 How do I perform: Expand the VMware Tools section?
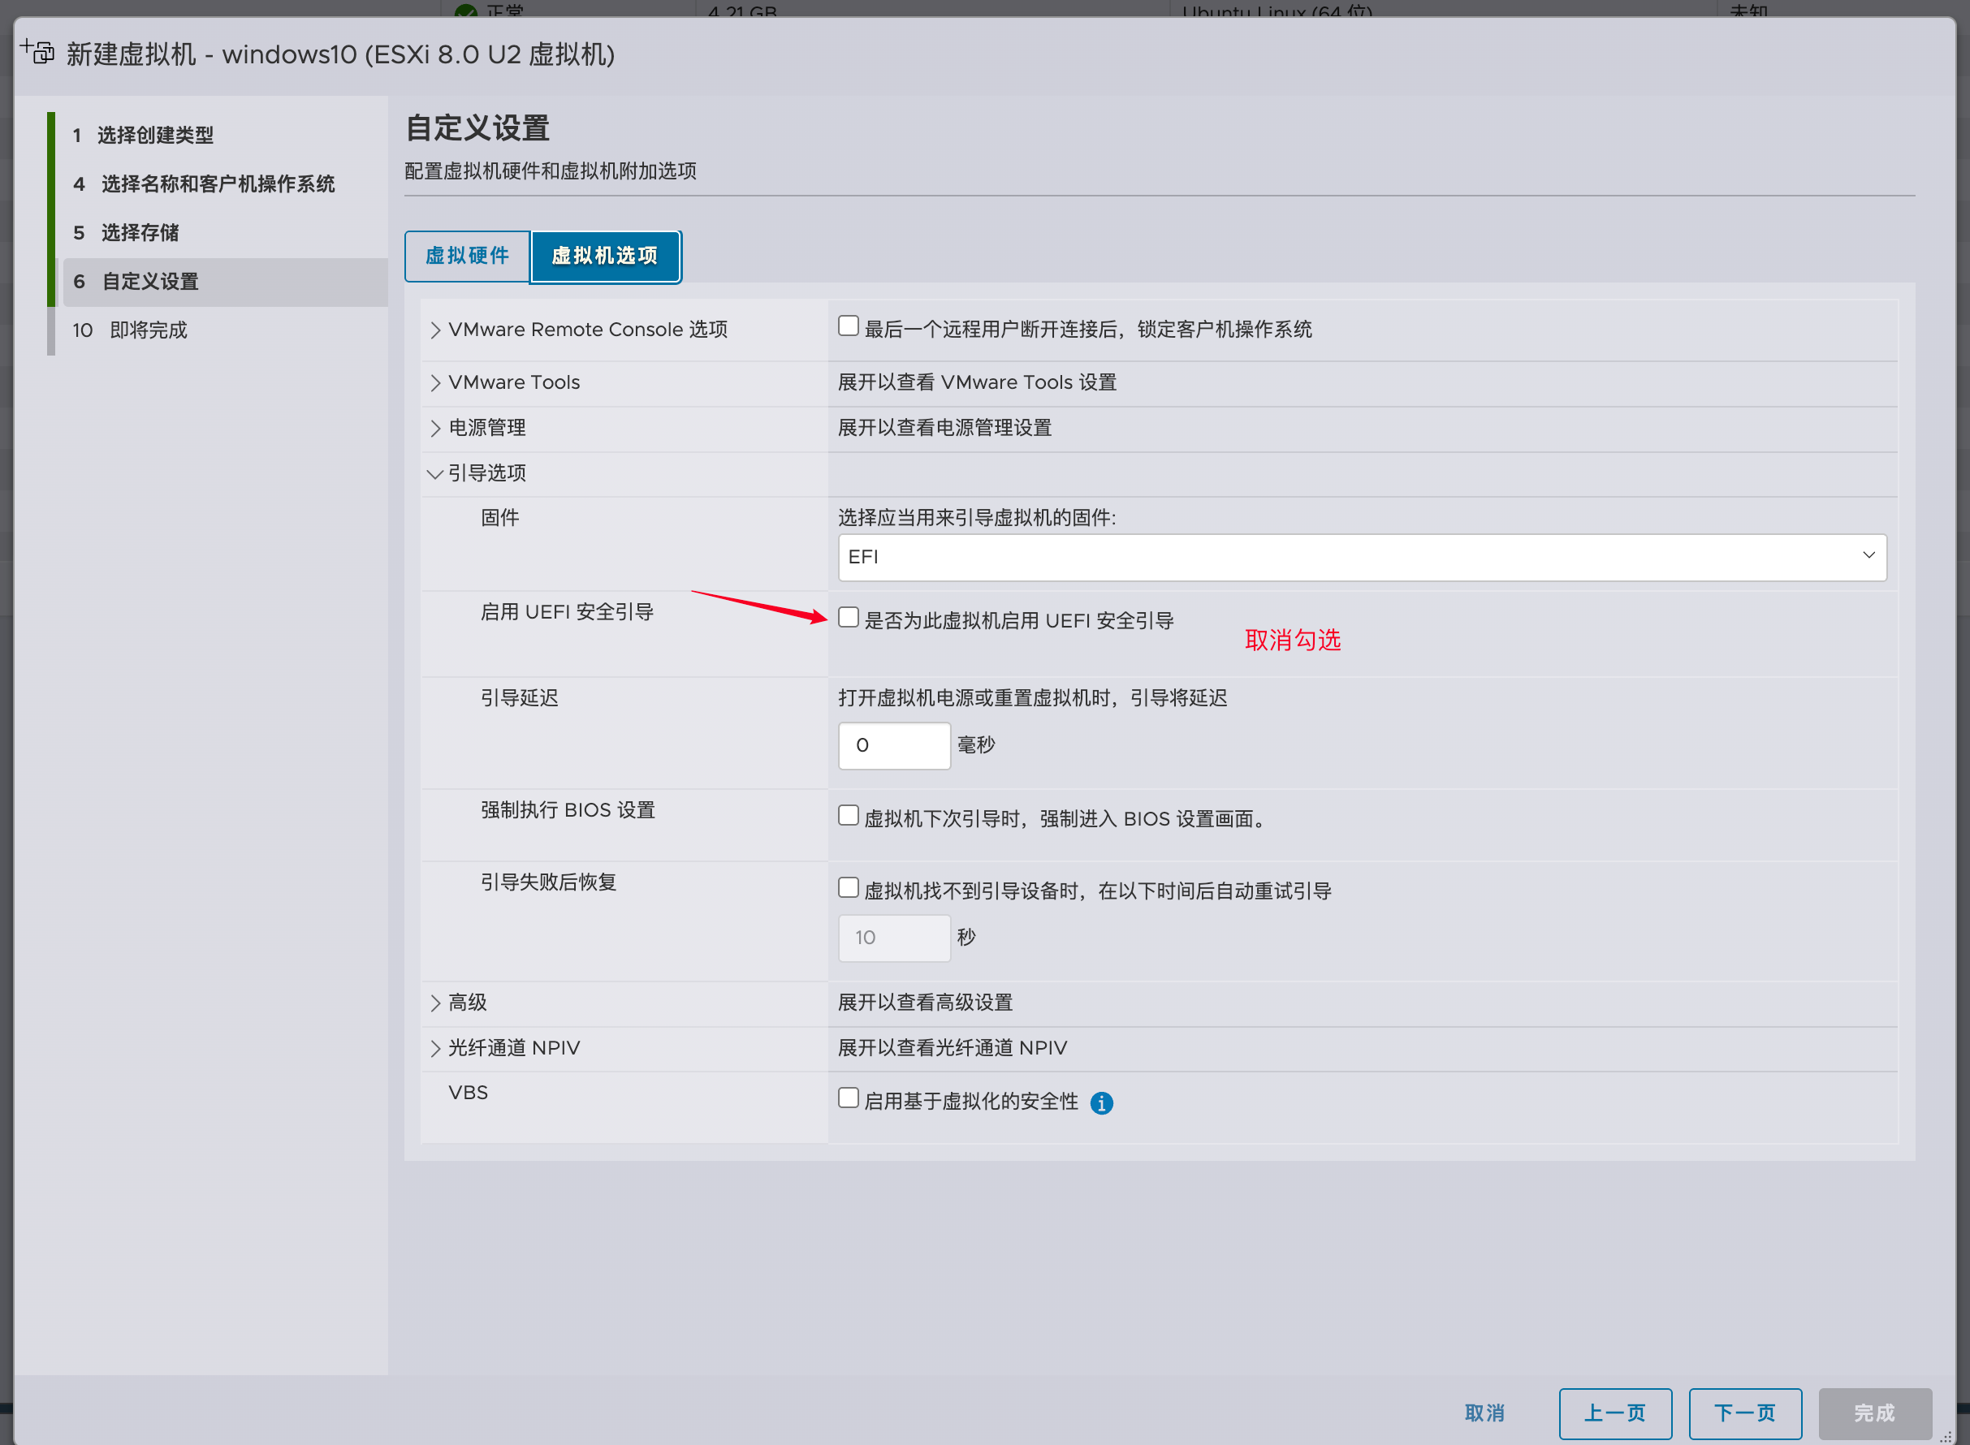(x=435, y=383)
